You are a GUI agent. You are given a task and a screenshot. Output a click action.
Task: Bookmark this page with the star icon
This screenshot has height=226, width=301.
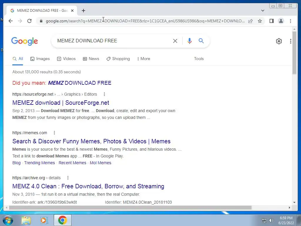click(260, 21)
